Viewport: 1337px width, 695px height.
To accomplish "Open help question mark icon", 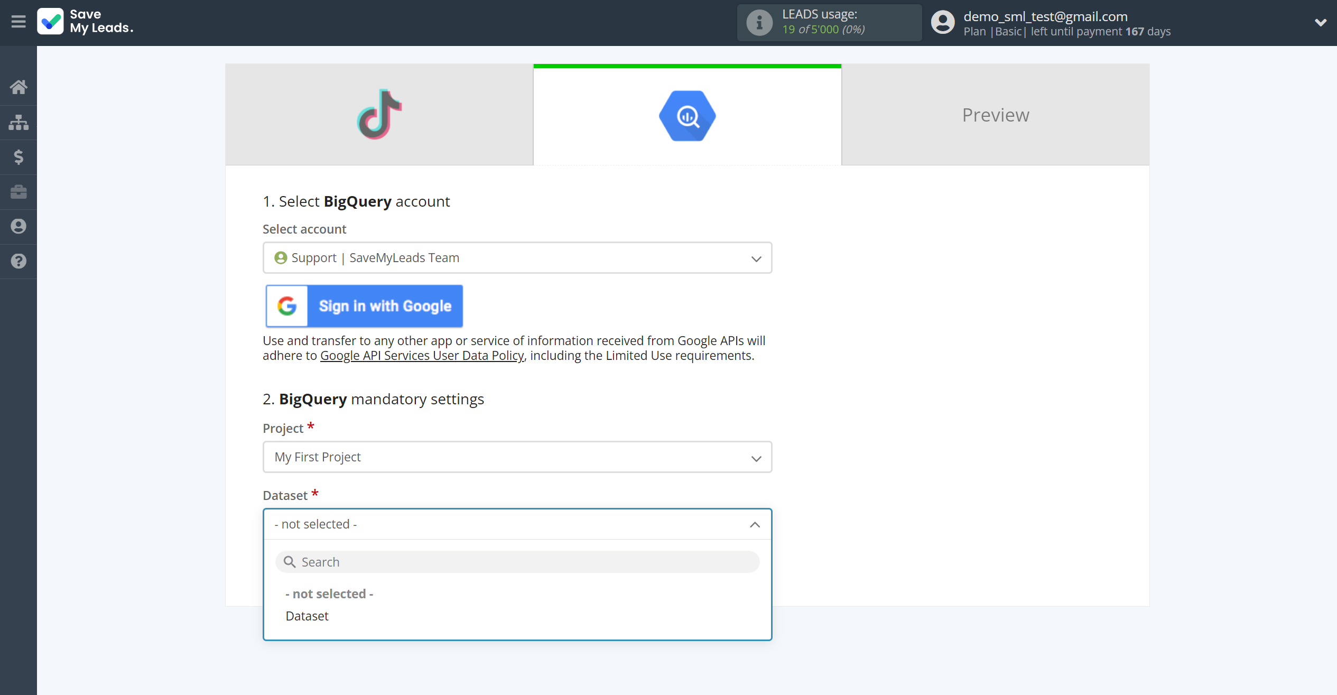I will pyautogui.click(x=18, y=261).
